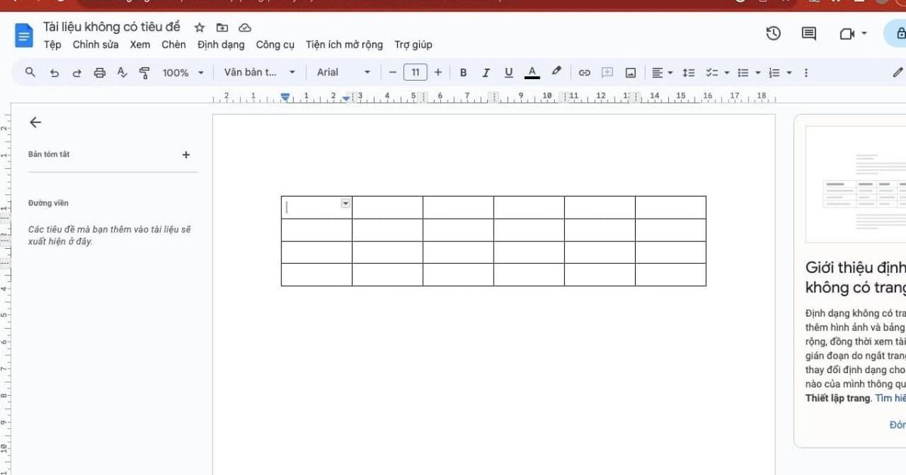
Task: Open the Chèn menu
Action: pos(174,44)
